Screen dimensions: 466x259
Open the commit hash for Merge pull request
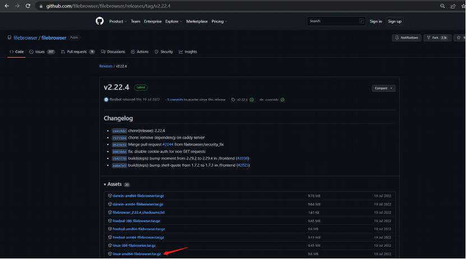[119, 145]
